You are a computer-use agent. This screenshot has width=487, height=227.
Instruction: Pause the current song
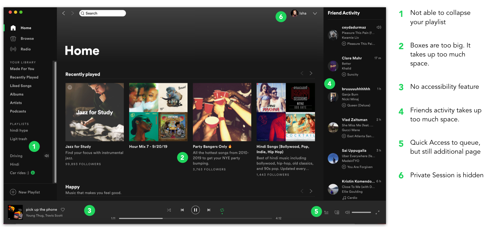[x=195, y=210]
